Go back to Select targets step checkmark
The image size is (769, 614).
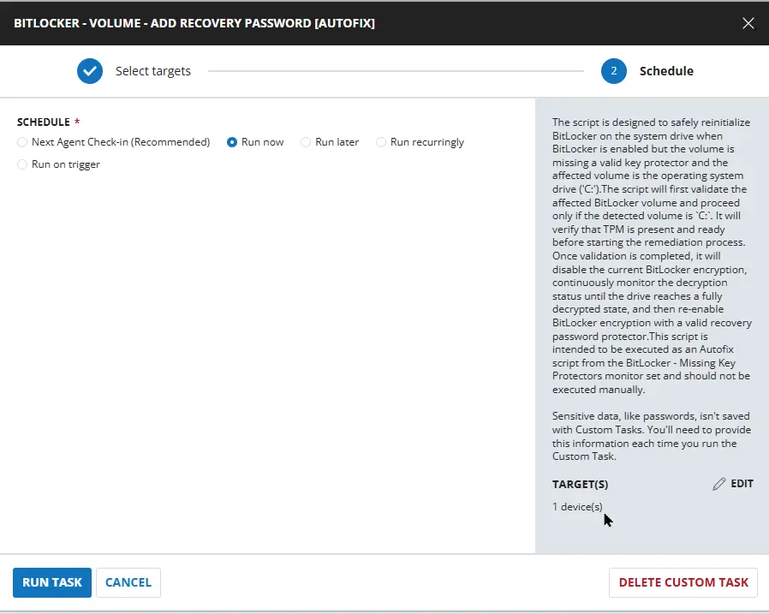pos(90,71)
